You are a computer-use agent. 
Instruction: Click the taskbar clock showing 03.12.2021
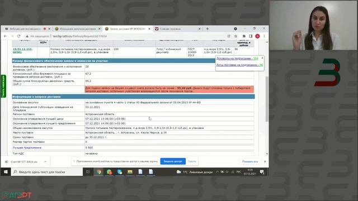point(250,172)
